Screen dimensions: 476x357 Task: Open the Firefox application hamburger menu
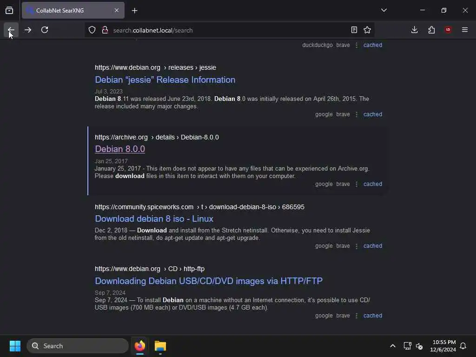(465, 30)
